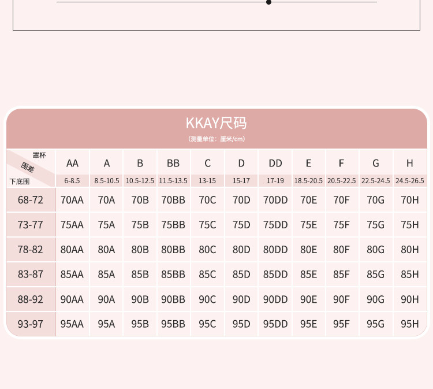Select the BB cup column header
Image resolution: width=433 pixels, height=389 pixels.
[x=173, y=163]
